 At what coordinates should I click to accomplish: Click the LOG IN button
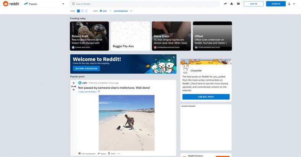click(253, 4)
